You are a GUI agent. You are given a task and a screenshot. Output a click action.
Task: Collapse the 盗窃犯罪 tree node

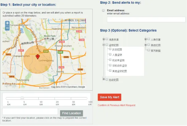click(104, 45)
